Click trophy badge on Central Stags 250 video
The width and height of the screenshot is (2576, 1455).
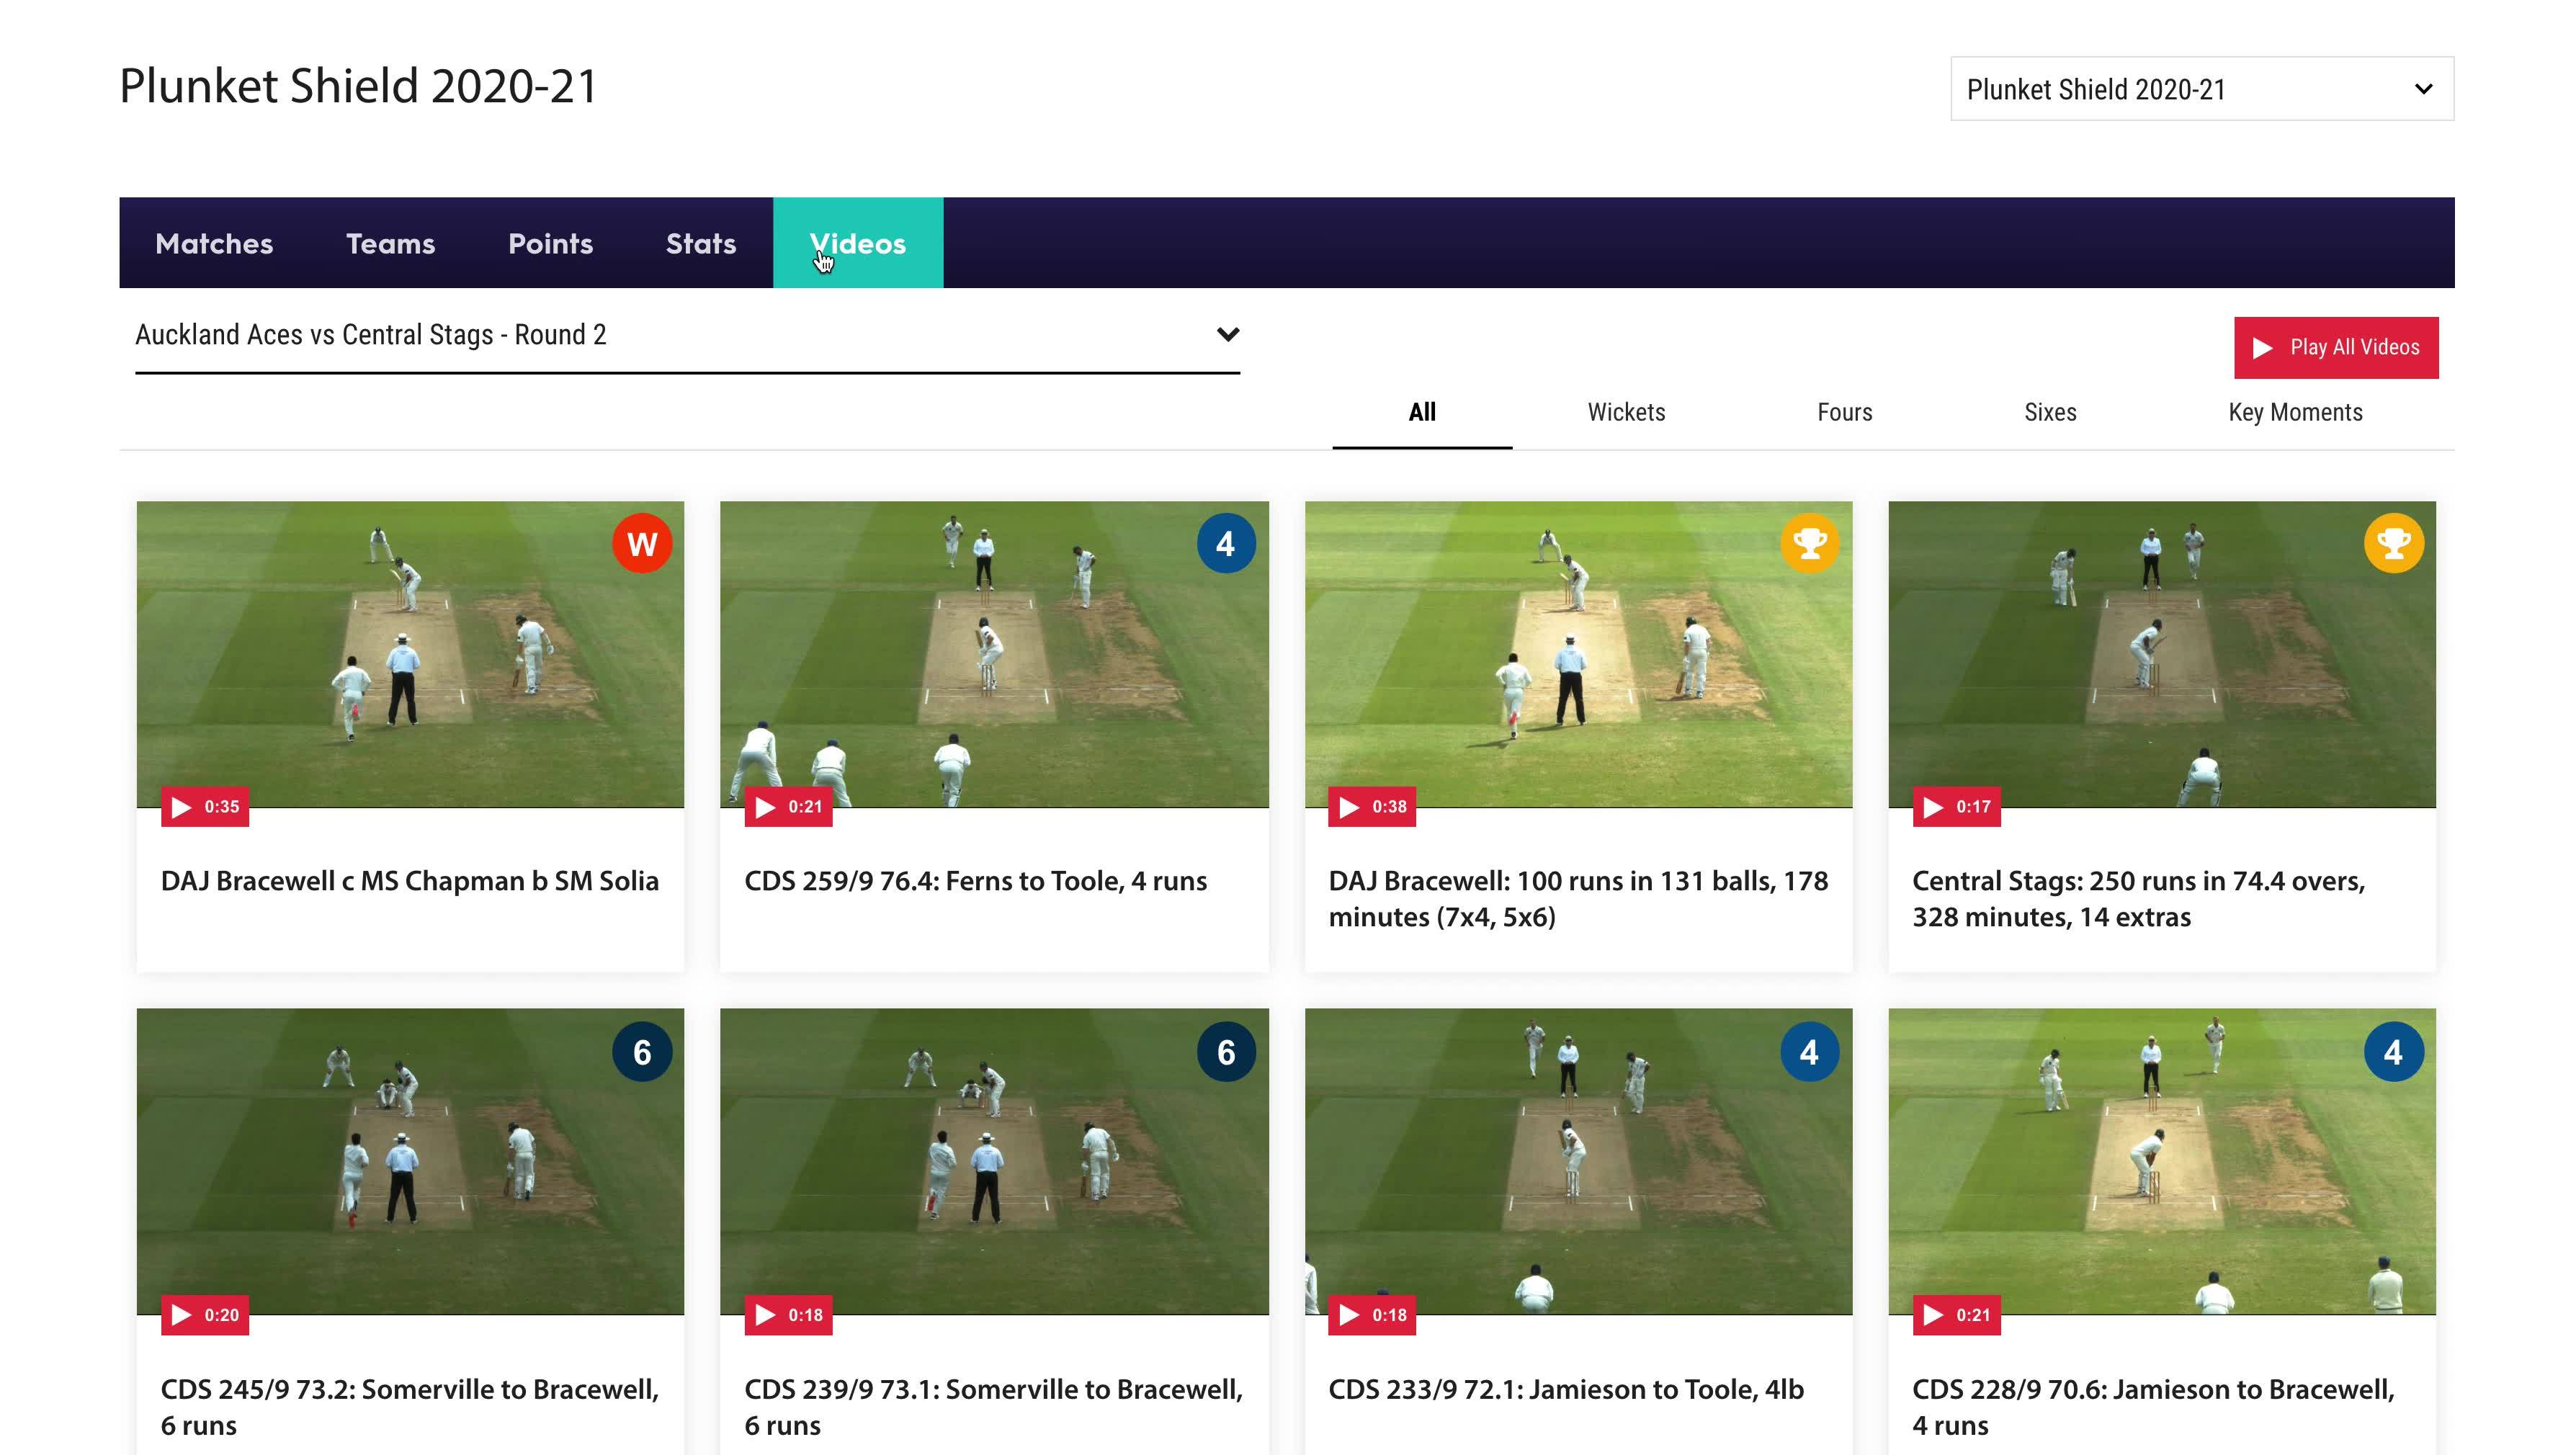tap(2393, 544)
